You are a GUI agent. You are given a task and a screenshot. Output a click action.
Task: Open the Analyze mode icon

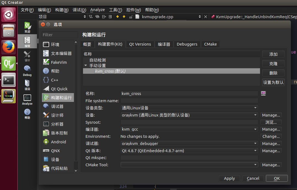tap(27, 99)
